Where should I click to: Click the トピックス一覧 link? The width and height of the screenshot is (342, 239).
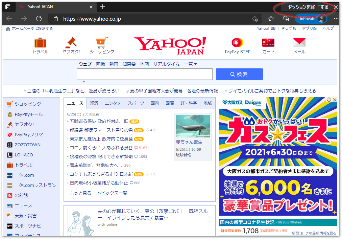point(112,193)
